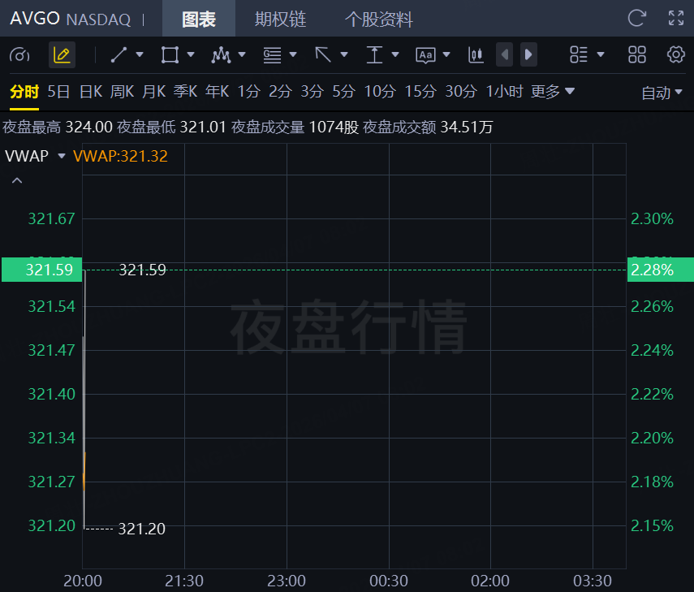Screen dimensions: 694x592
Task: Step chart forward with right arrow
Action: [x=528, y=54]
